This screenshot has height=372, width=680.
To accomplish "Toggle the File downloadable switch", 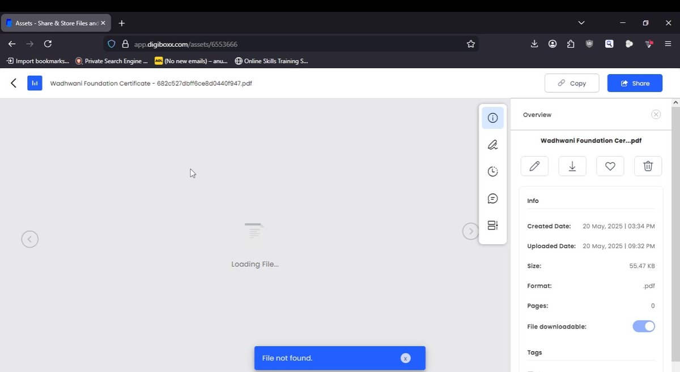I will pos(644,326).
